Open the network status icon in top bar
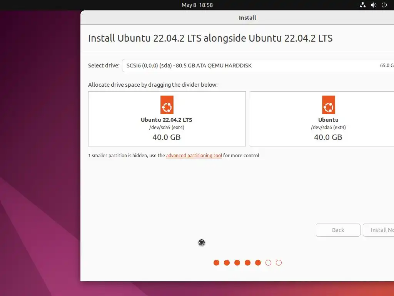 (x=362, y=5)
